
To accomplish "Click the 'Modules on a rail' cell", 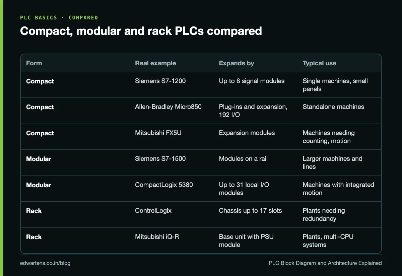I will tap(243, 159).
